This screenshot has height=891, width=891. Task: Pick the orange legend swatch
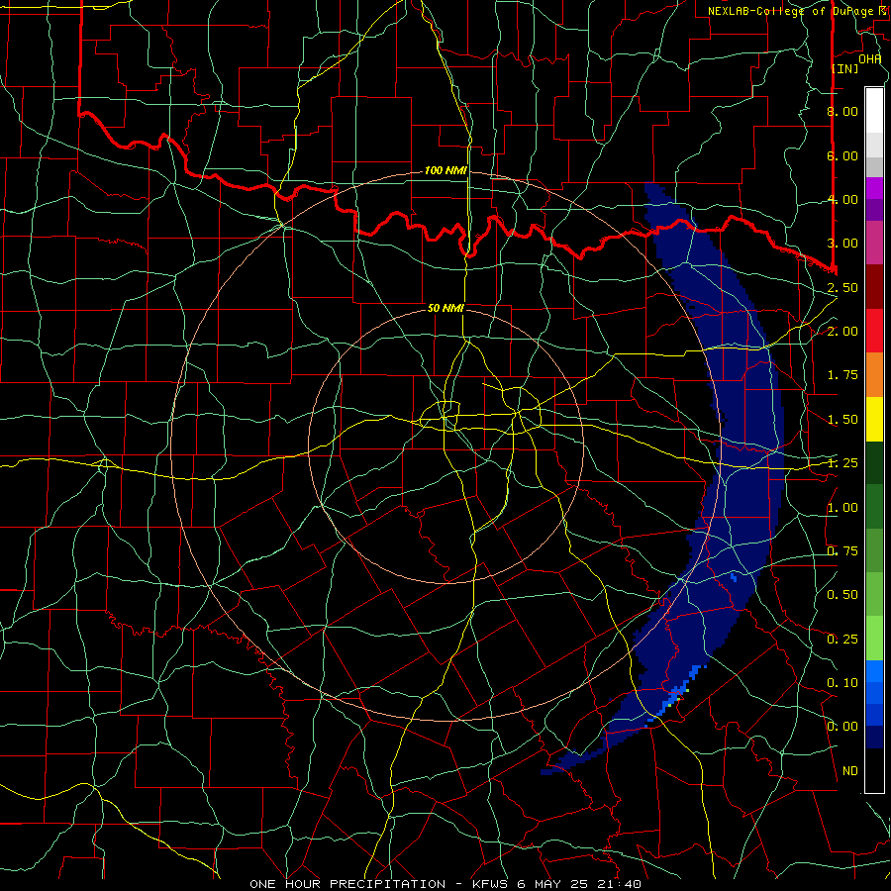[x=874, y=375]
